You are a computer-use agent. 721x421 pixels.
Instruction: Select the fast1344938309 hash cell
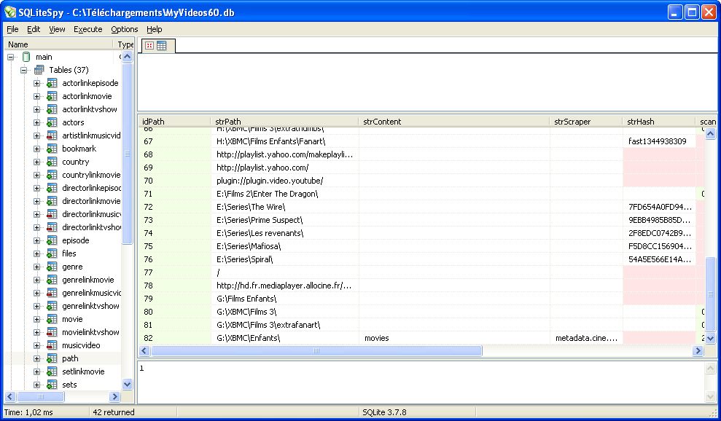tap(660, 141)
